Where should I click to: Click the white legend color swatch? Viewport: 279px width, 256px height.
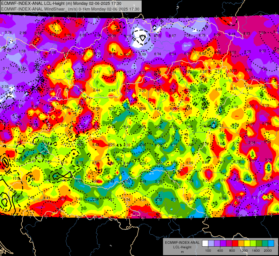coord(205,243)
